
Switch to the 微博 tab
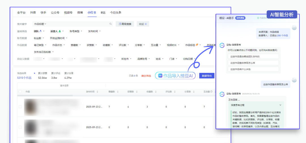(80, 12)
